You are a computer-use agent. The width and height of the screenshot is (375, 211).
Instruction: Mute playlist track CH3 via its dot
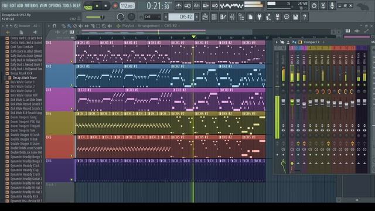pyautogui.click(x=71, y=109)
